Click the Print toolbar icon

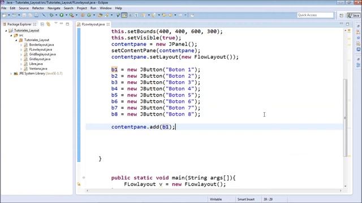click(36, 15)
